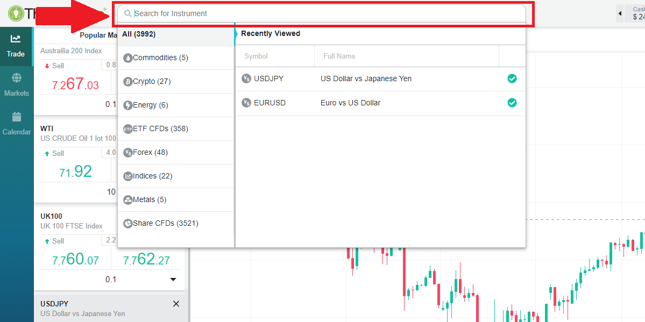Open the Calendar section in sidebar
This screenshot has width=645, height=322.
(17, 124)
